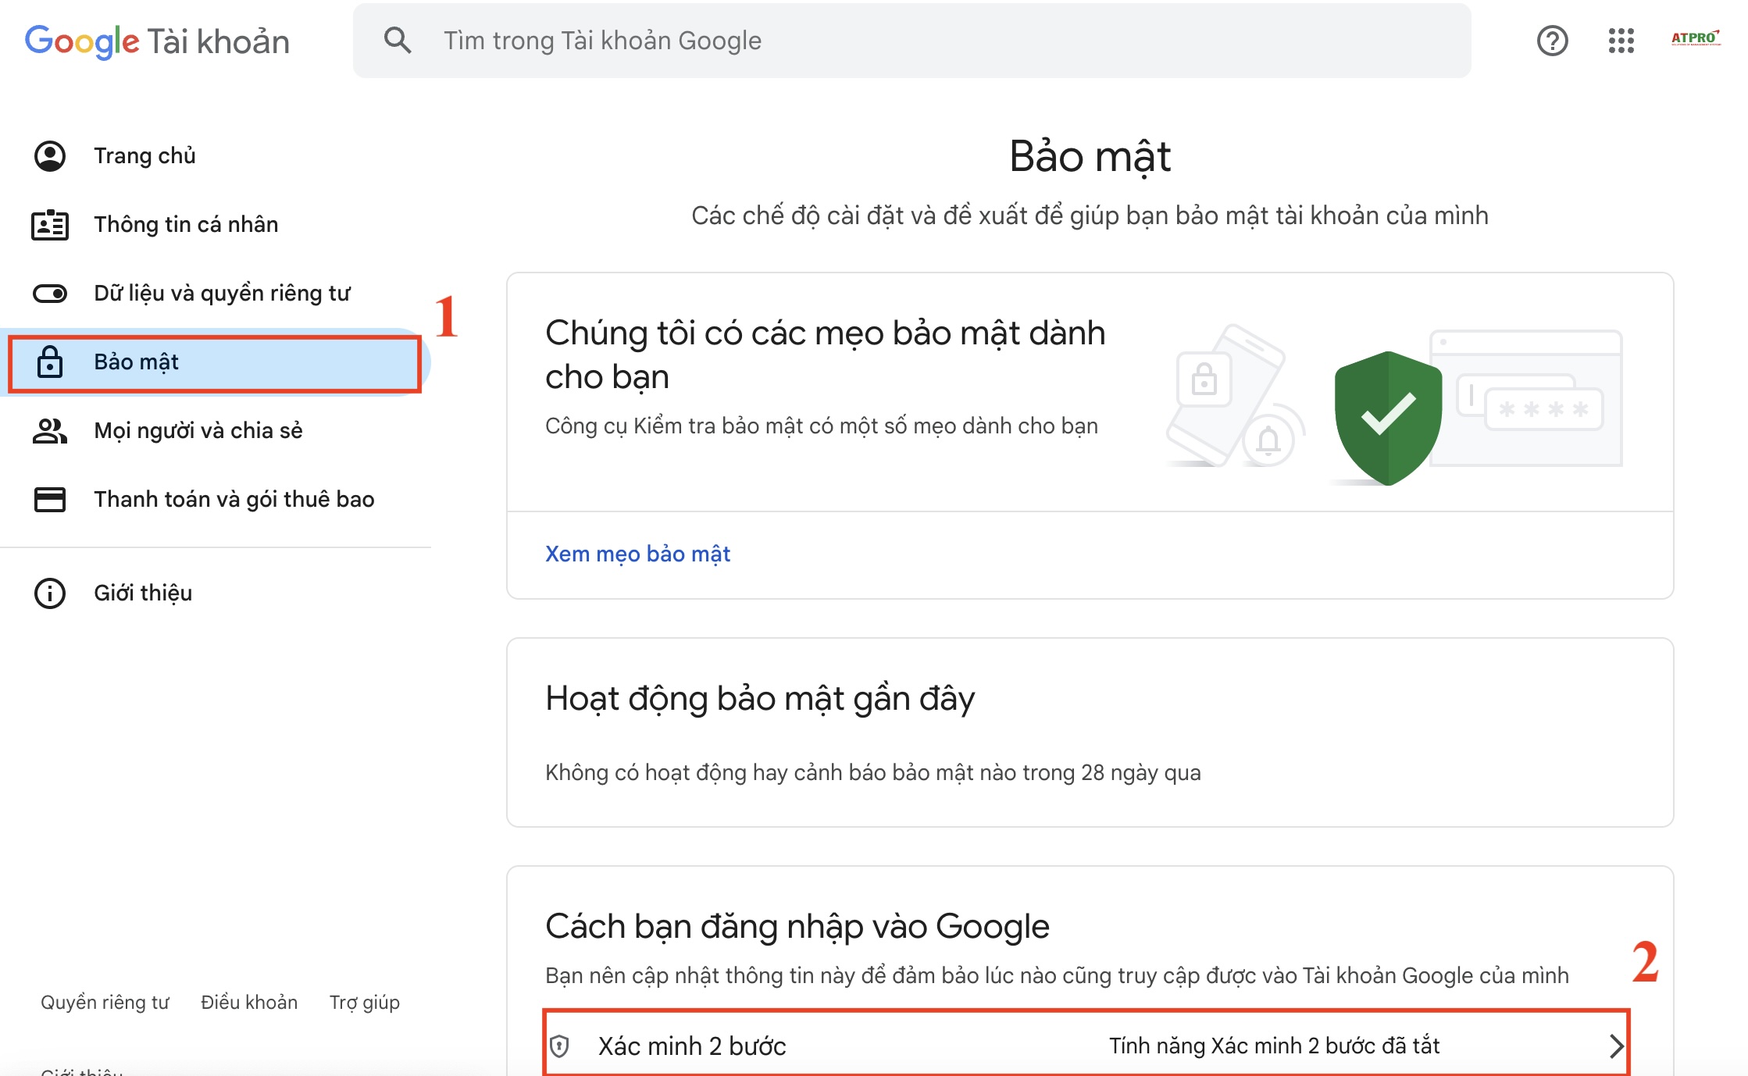Go to Trang chủ in sidebar
The image size is (1748, 1076).
216,156
